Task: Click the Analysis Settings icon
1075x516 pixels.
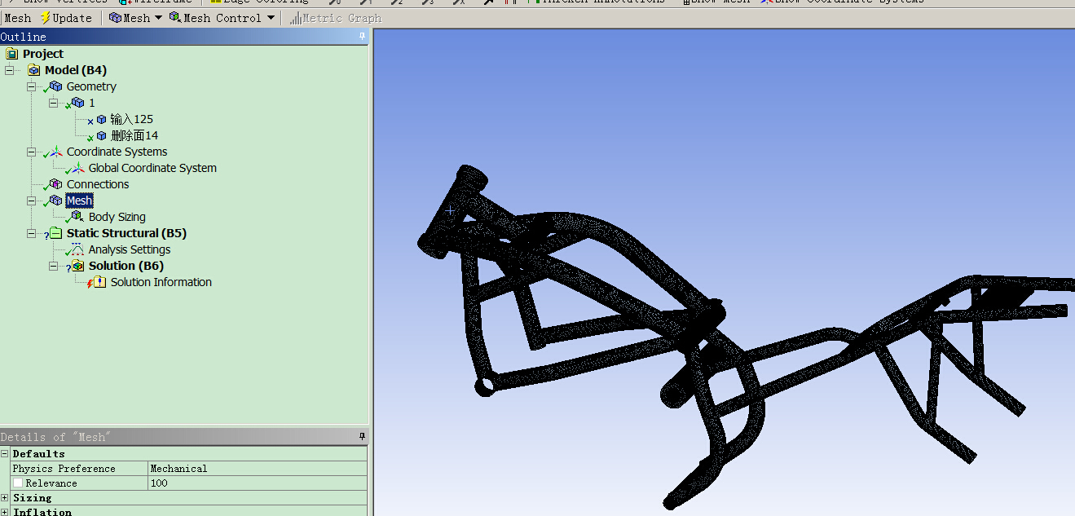Action: point(77,249)
